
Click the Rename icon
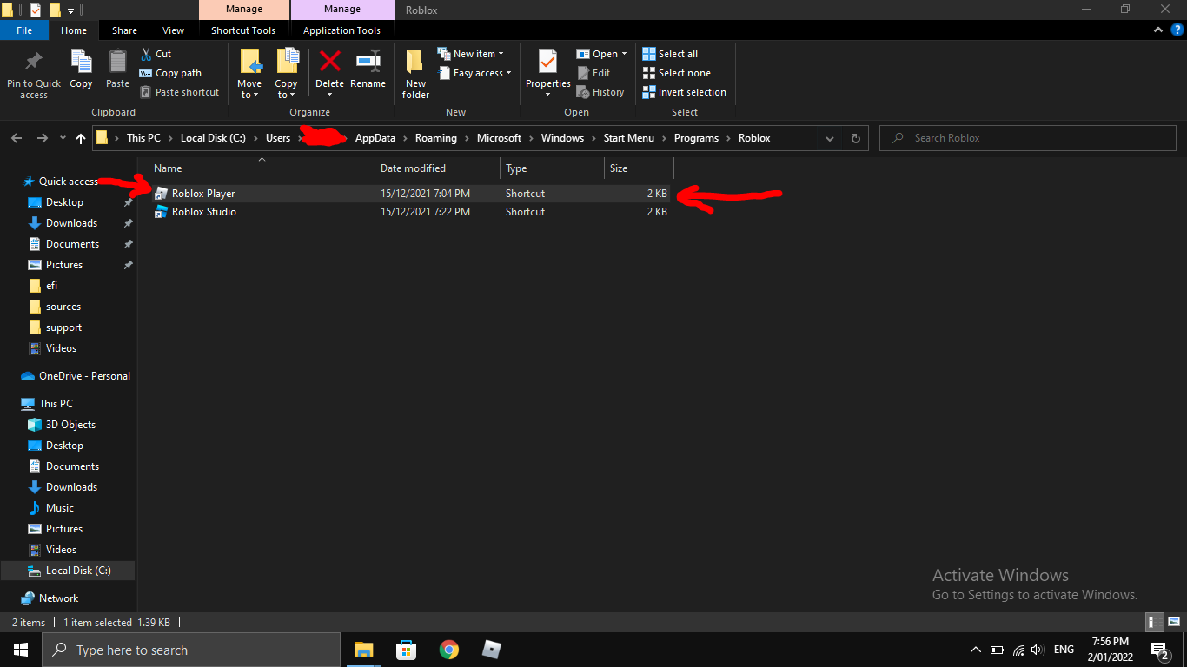[368, 61]
